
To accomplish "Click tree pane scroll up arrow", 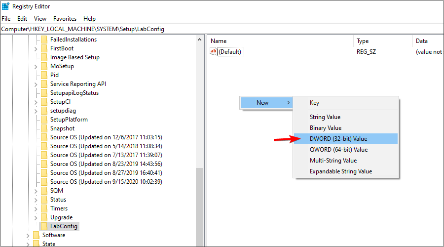I will [200, 40].
